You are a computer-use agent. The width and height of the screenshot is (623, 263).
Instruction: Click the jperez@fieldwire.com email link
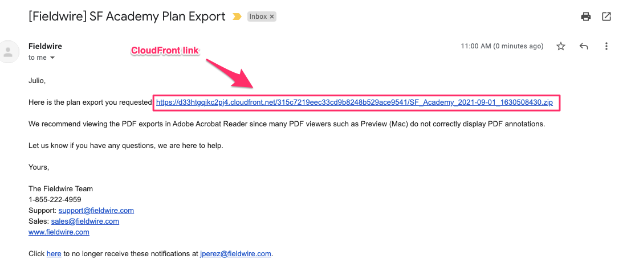coord(235,253)
